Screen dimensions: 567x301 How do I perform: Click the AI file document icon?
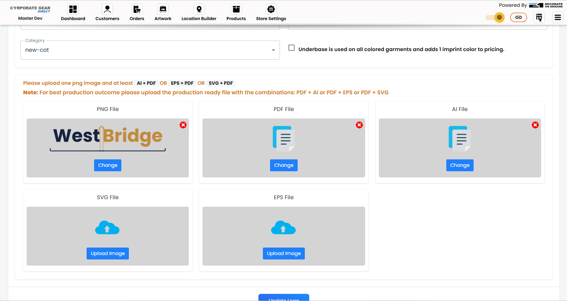click(x=460, y=139)
